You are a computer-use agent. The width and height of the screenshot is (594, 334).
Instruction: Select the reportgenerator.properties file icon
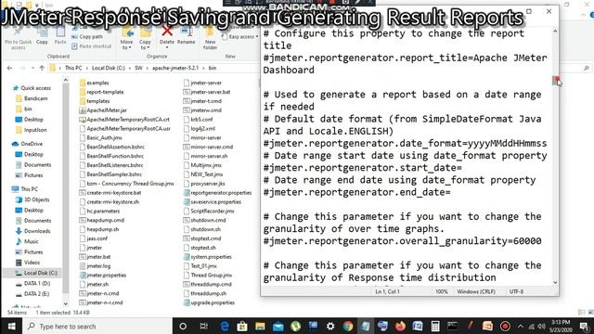(187, 193)
